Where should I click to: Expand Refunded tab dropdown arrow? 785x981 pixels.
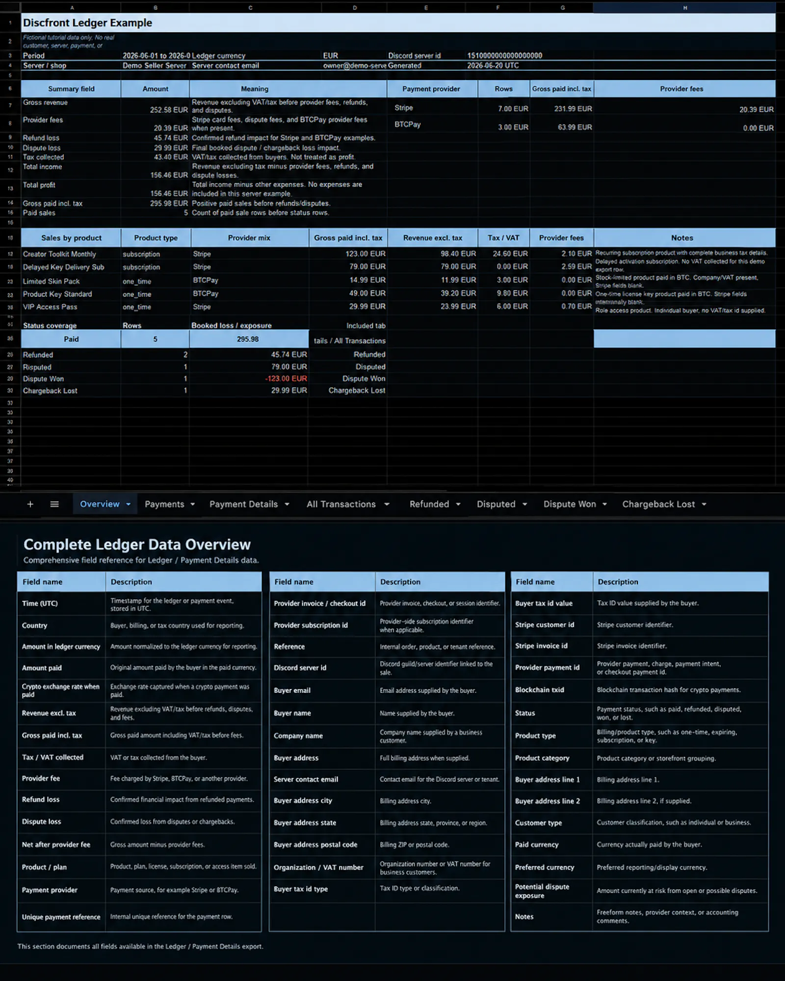tap(458, 504)
